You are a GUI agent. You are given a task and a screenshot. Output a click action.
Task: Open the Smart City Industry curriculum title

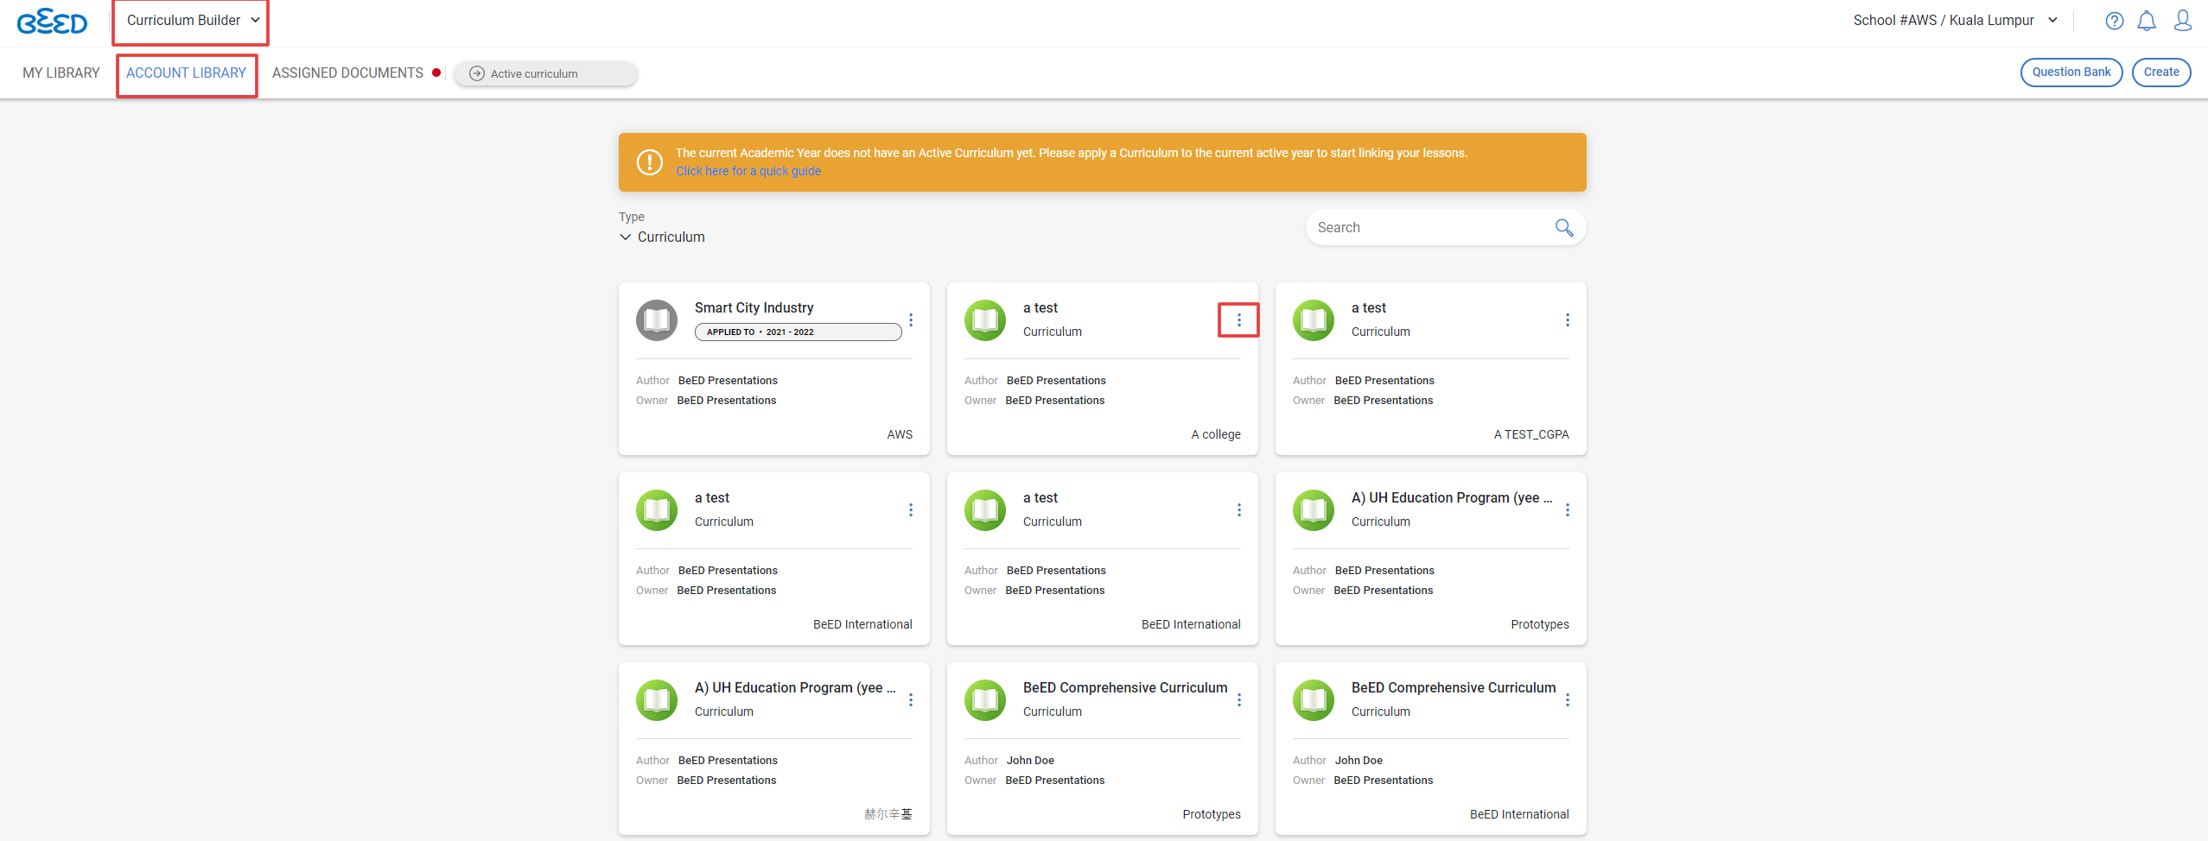(754, 307)
